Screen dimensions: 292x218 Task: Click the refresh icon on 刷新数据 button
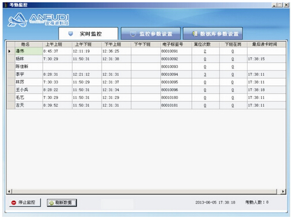tap(51, 203)
